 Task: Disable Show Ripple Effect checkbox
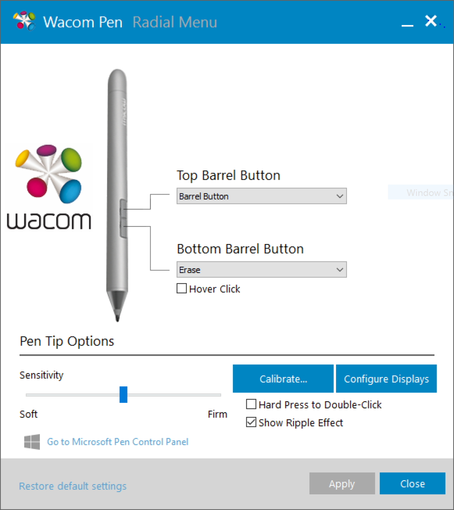251,422
